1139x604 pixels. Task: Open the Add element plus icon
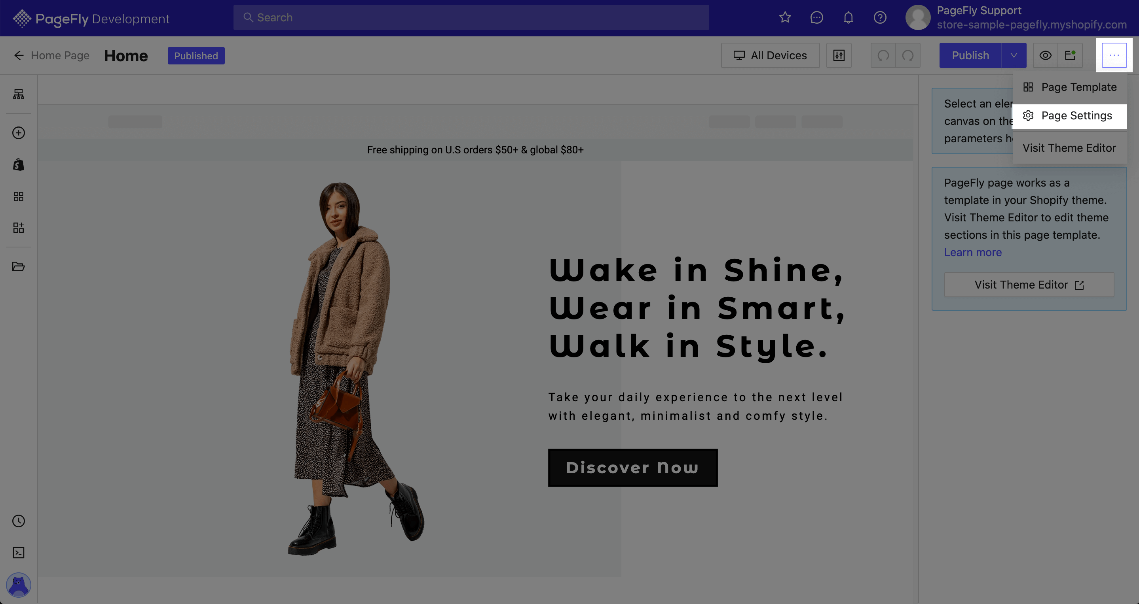click(x=19, y=133)
